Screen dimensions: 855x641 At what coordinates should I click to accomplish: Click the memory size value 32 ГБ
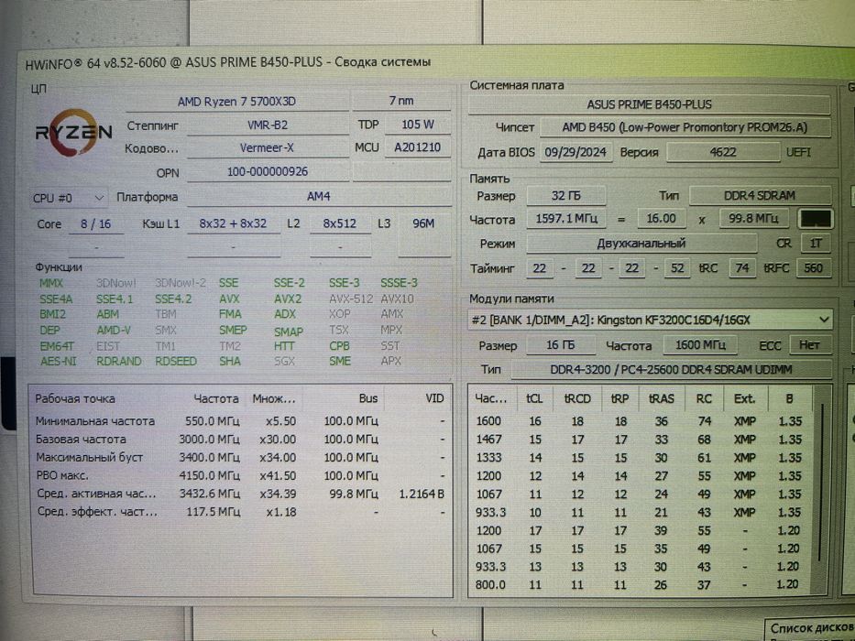pos(566,195)
